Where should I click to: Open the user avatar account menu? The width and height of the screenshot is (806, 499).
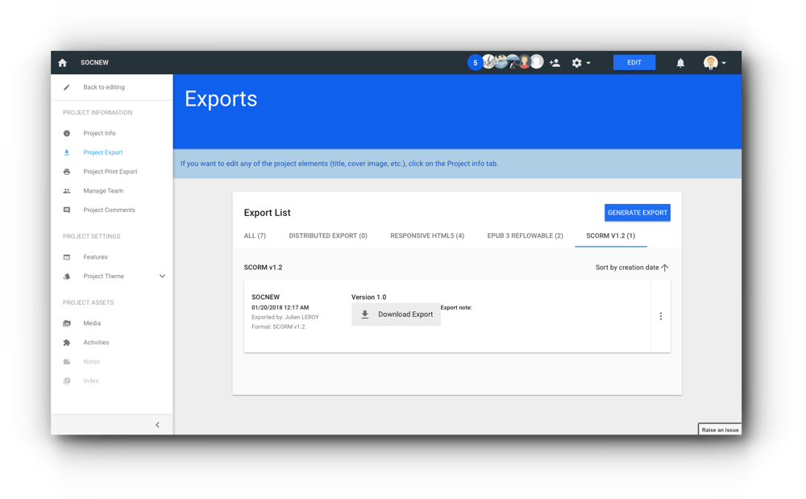point(714,63)
